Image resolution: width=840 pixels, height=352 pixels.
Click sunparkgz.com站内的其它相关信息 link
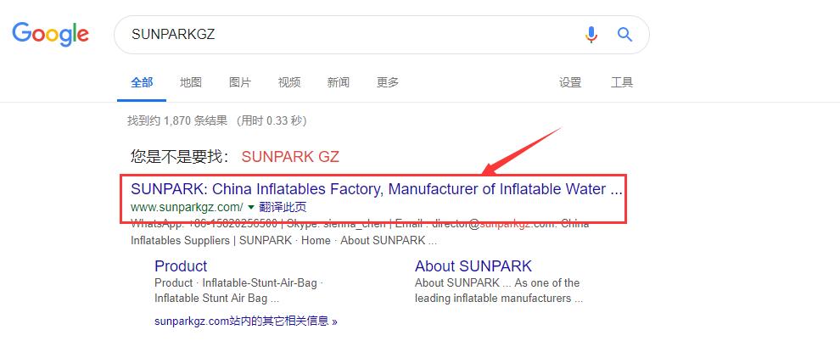246,321
